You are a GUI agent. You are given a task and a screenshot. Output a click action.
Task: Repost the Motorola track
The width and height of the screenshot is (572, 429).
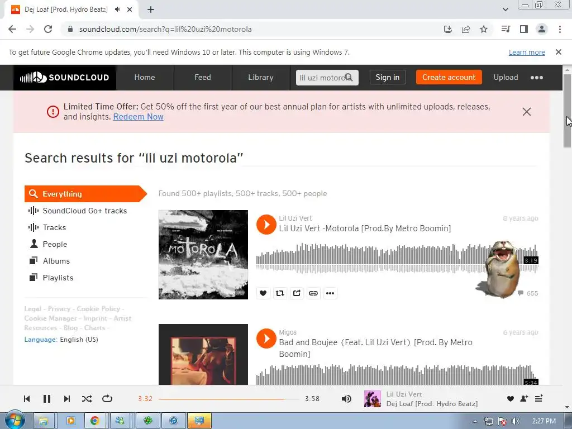coord(280,293)
